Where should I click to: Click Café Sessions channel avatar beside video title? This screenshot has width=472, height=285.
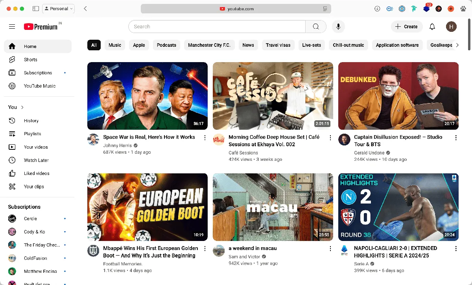click(219, 140)
